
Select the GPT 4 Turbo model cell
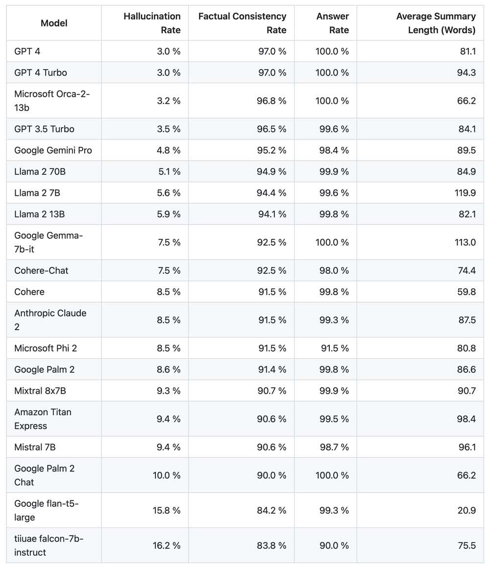point(41,72)
